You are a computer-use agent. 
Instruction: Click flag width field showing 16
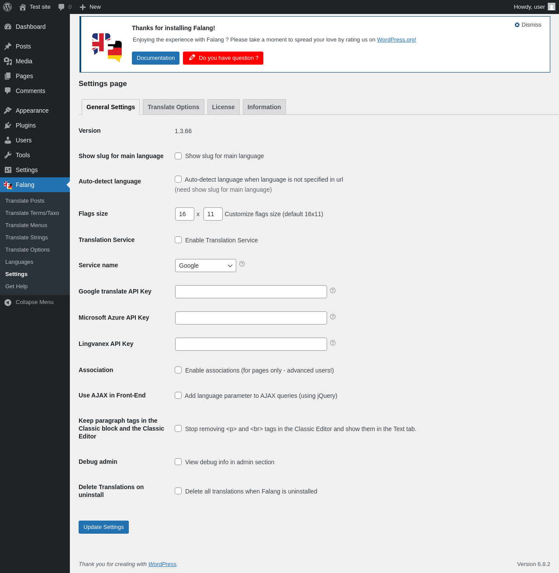(x=185, y=214)
